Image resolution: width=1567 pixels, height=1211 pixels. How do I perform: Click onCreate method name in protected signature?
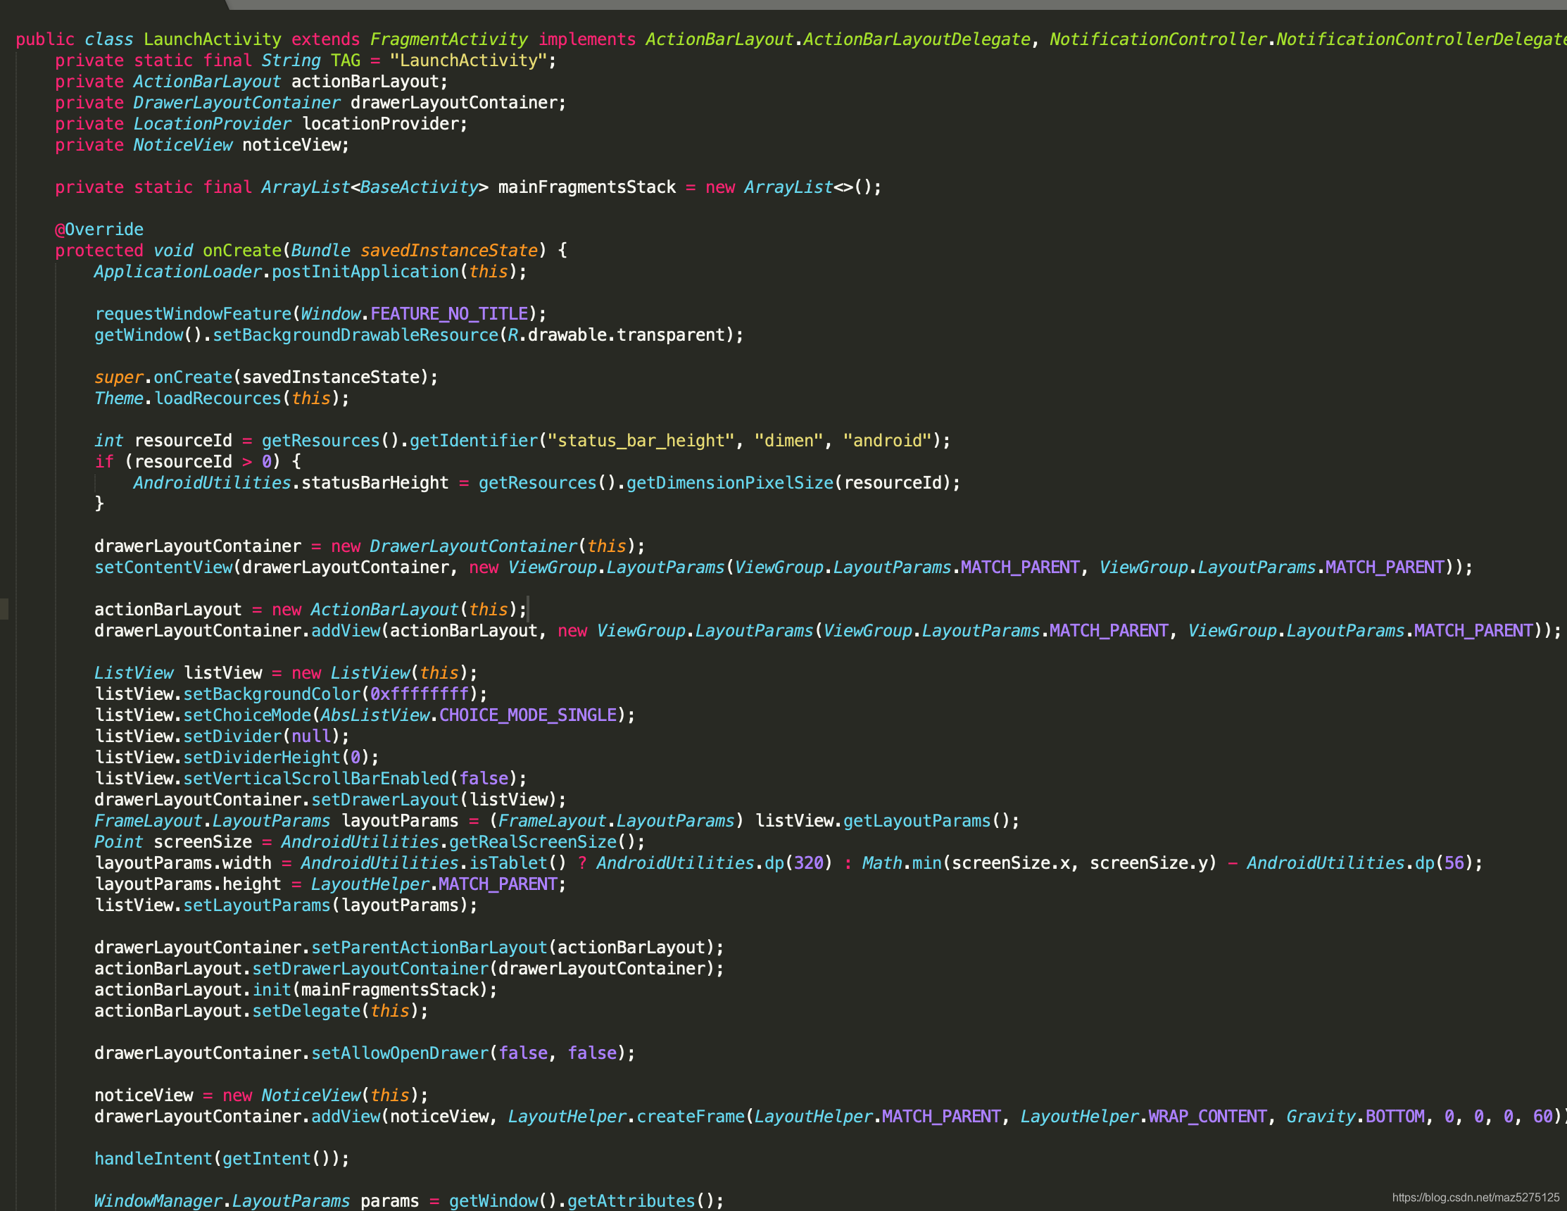tap(241, 251)
